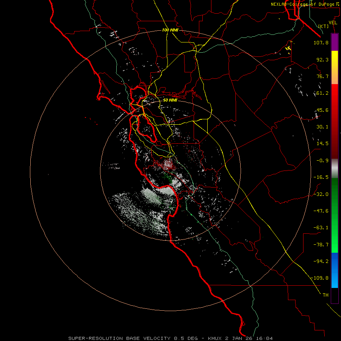Click the -47.6 legend value
This screenshot has height=341, width=341.
[x=321, y=211]
